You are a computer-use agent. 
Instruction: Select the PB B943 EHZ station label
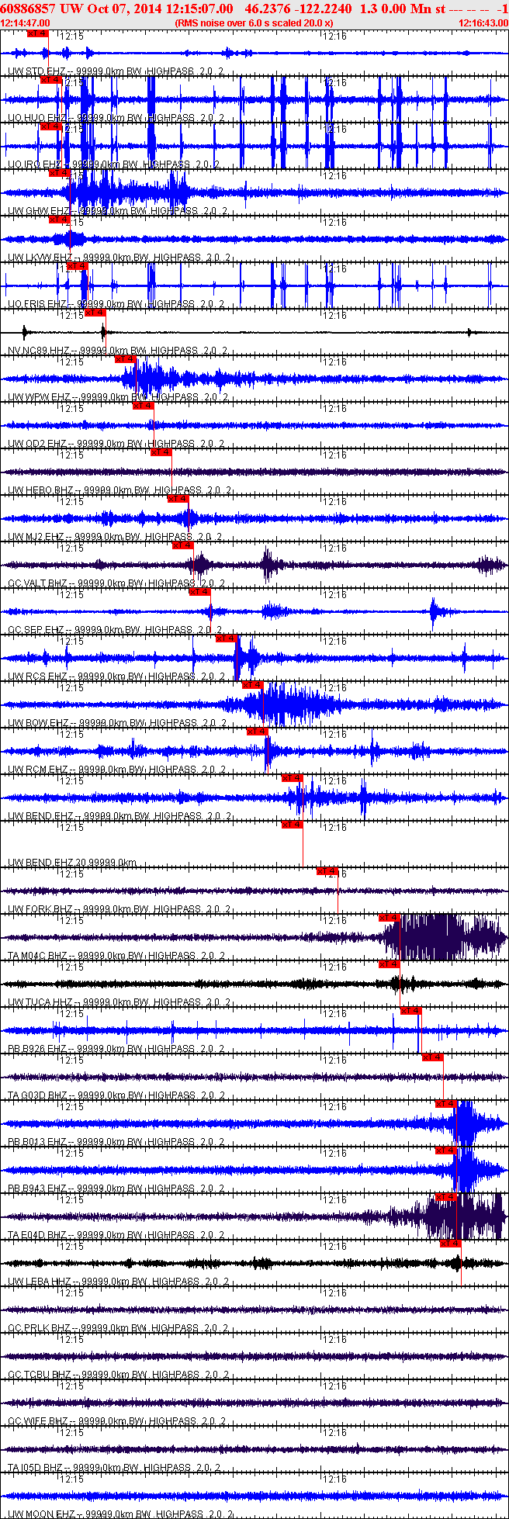[116, 1189]
